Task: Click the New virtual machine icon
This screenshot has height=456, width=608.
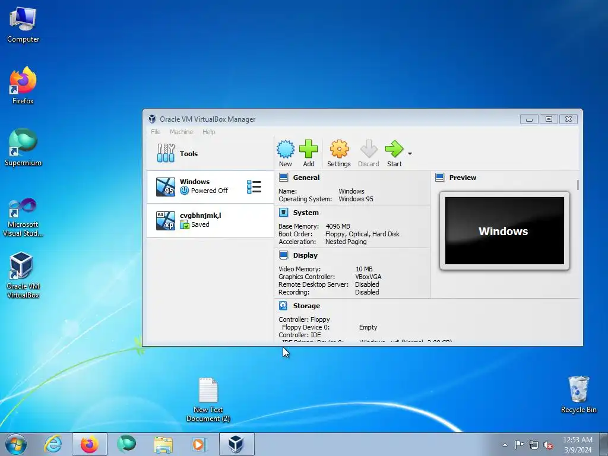Action: tap(286, 149)
